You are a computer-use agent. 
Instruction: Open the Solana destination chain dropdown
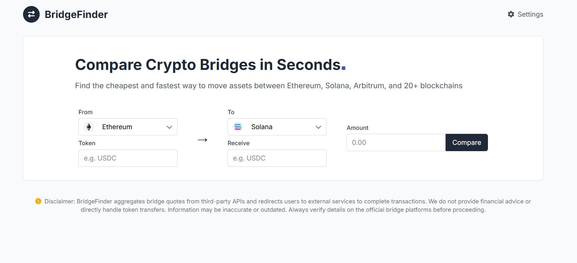(x=277, y=127)
